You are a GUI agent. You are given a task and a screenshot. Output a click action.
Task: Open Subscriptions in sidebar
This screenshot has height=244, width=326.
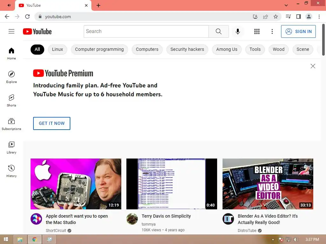[11, 124]
